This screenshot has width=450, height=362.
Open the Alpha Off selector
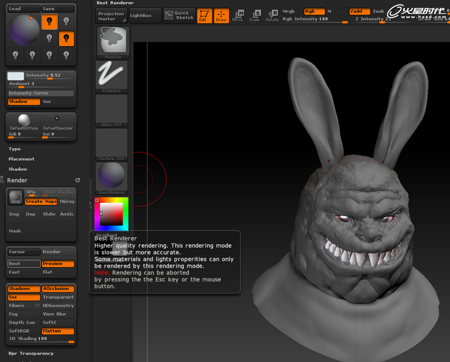pos(111,110)
